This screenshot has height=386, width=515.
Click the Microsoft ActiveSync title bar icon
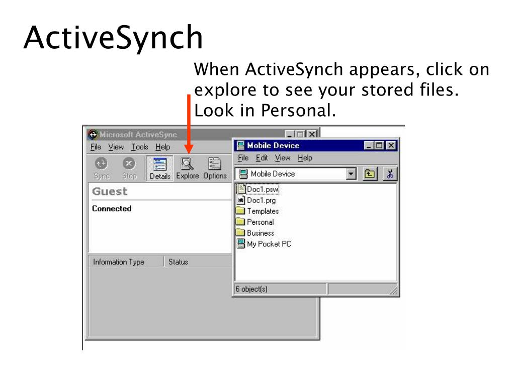pos(93,134)
